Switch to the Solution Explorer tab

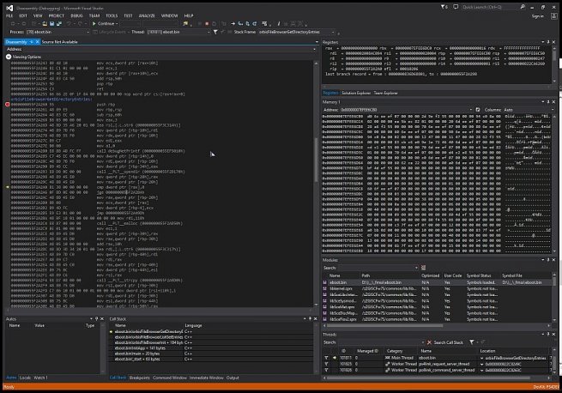point(354,92)
